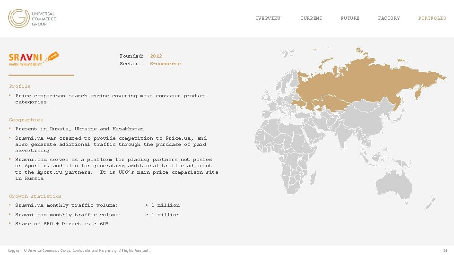Screen dimensions: 454x255
Task: Click the copyright notice in the footer
Action: (x=79, y=250)
